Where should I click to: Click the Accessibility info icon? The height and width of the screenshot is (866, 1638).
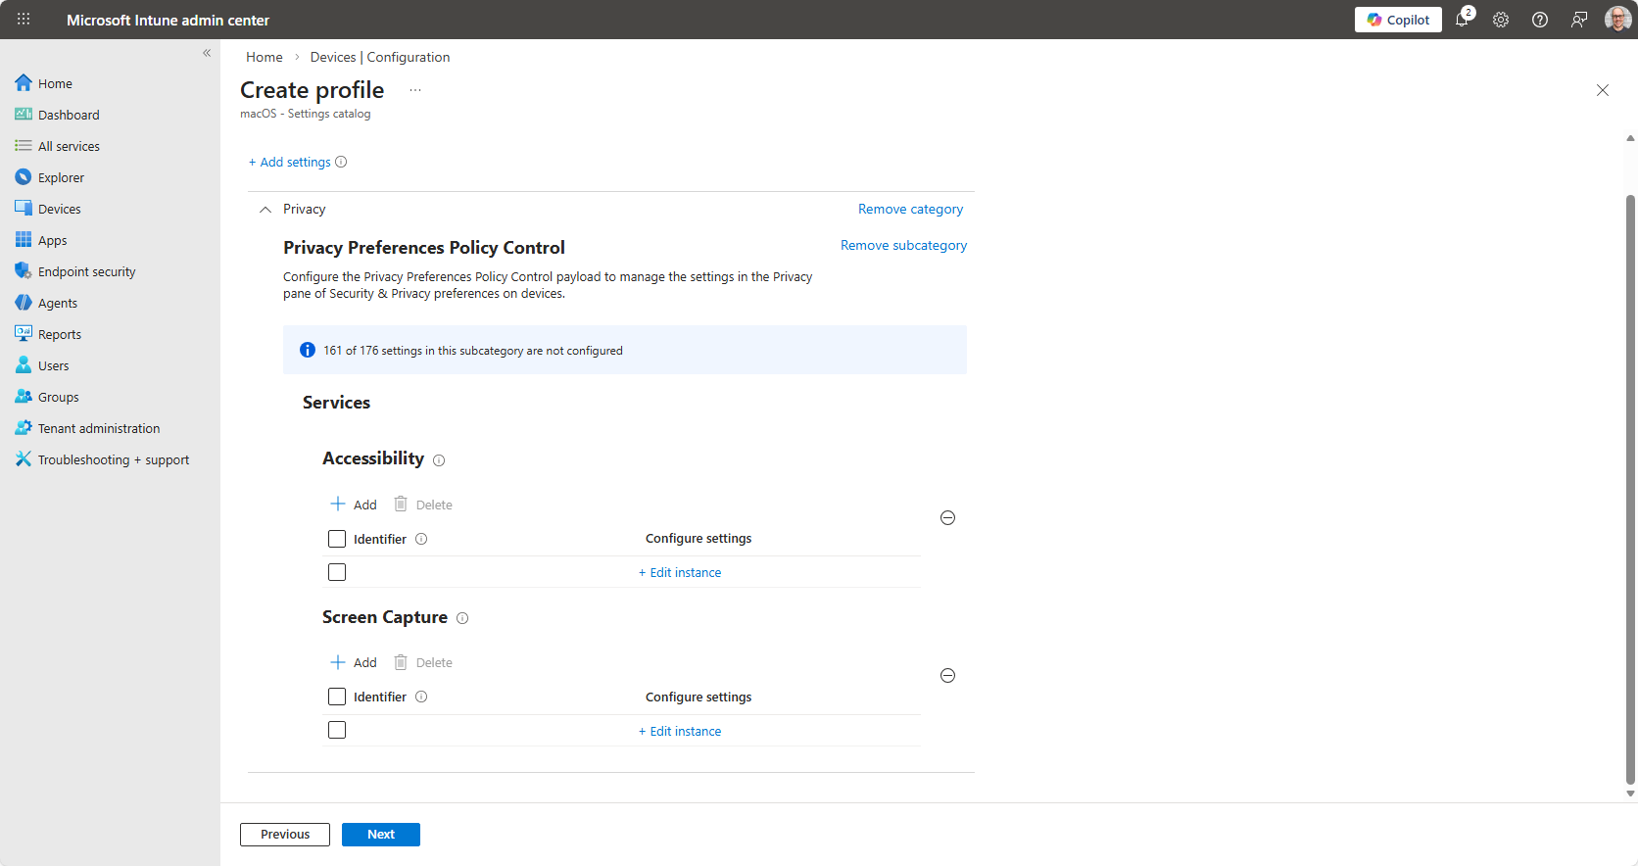tap(439, 460)
